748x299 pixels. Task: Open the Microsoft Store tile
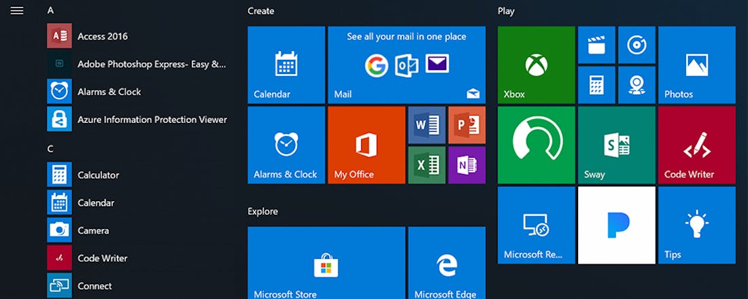click(326, 263)
